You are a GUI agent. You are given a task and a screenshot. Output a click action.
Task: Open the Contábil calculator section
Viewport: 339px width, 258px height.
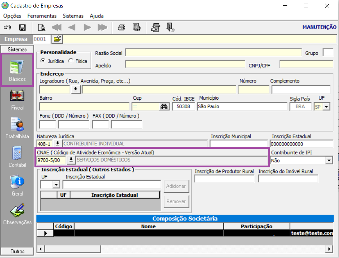point(17,157)
